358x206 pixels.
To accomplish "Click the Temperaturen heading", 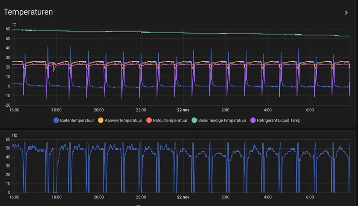I will [x=28, y=12].
